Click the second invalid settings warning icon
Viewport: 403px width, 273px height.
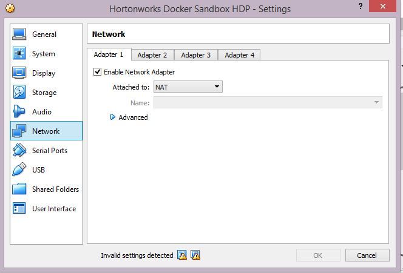tap(195, 255)
